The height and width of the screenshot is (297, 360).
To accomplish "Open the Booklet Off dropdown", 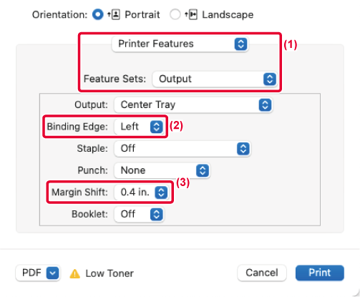I will tap(139, 214).
